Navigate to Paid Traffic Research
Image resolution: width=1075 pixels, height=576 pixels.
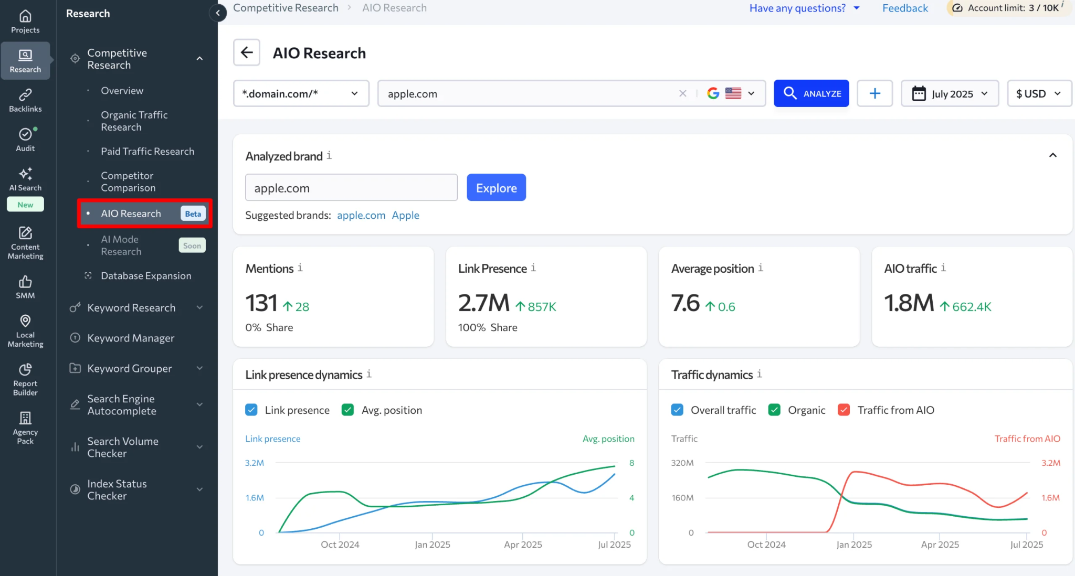pyautogui.click(x=147, y=151)
